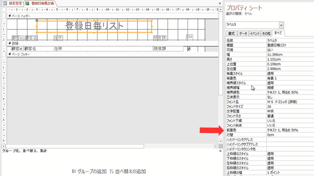Click the 顧客管理 table tab icon
The width and height of the screenshot is (314, 176).
4,3
